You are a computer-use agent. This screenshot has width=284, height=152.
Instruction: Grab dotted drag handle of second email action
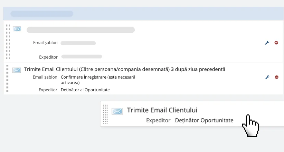click(x=7, y=79)
